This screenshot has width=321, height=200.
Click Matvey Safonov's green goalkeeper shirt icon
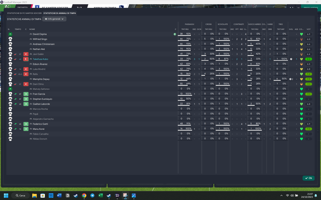tap(10, 89)
